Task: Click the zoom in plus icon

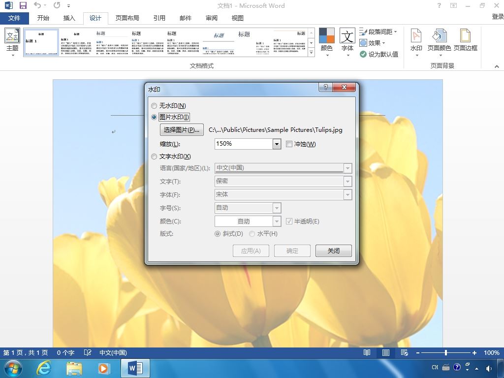Action: (x=474, y=352)
